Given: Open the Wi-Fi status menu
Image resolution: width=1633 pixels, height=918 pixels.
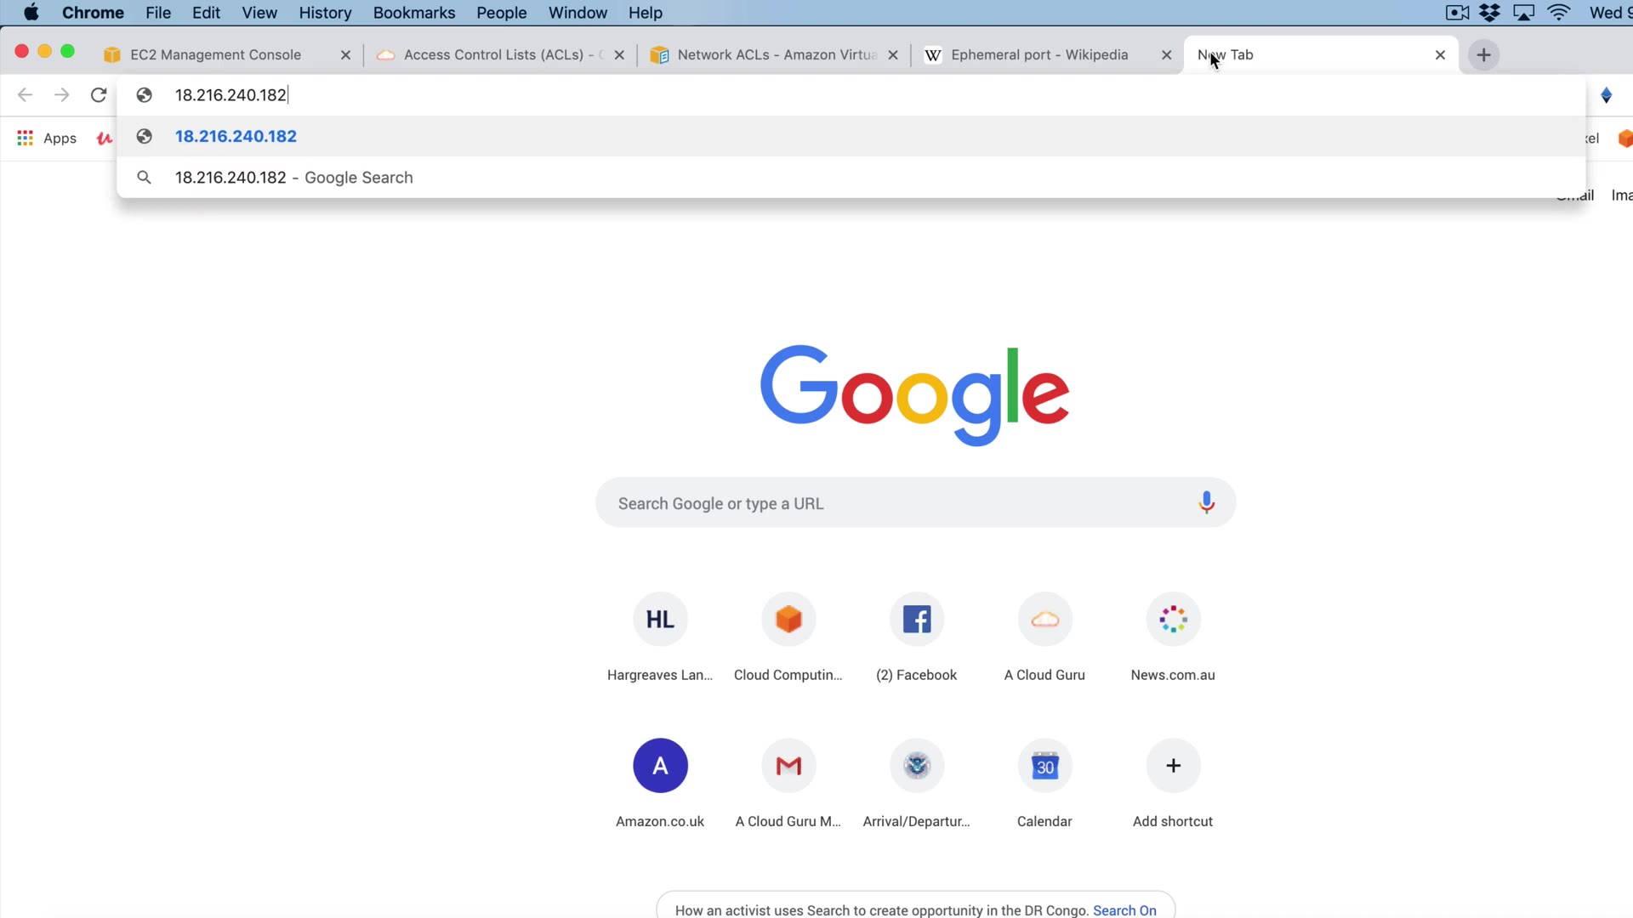Looking at the screenshot, I should (x=1558, y=13).
